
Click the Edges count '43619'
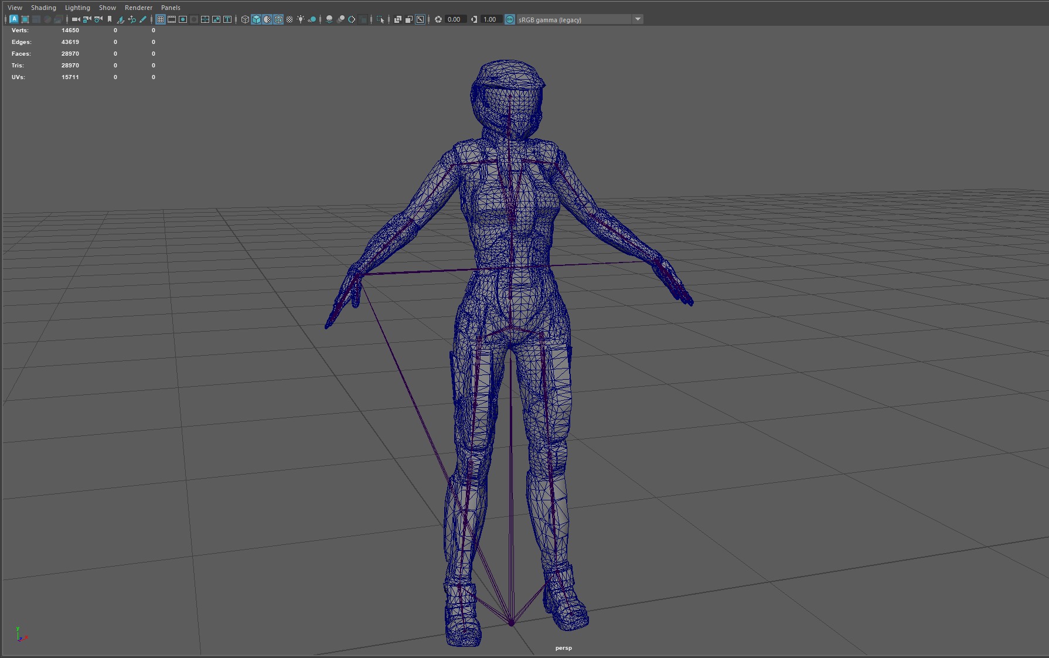(x=70, y=42)
